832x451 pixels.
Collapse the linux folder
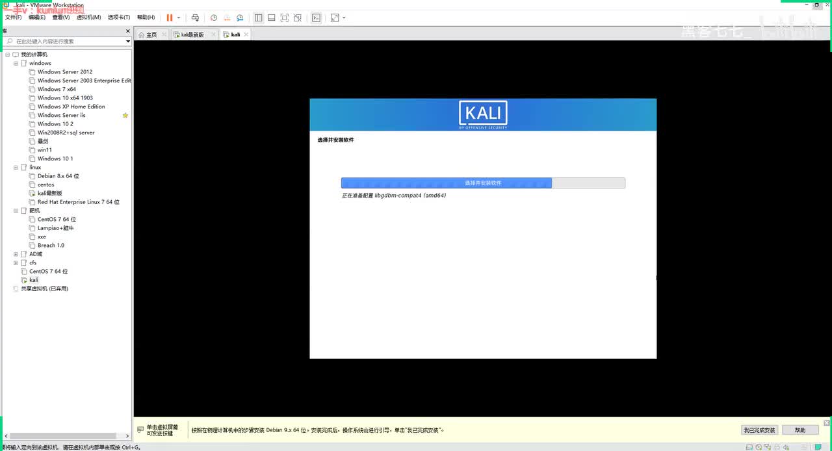tap(16, 167)
